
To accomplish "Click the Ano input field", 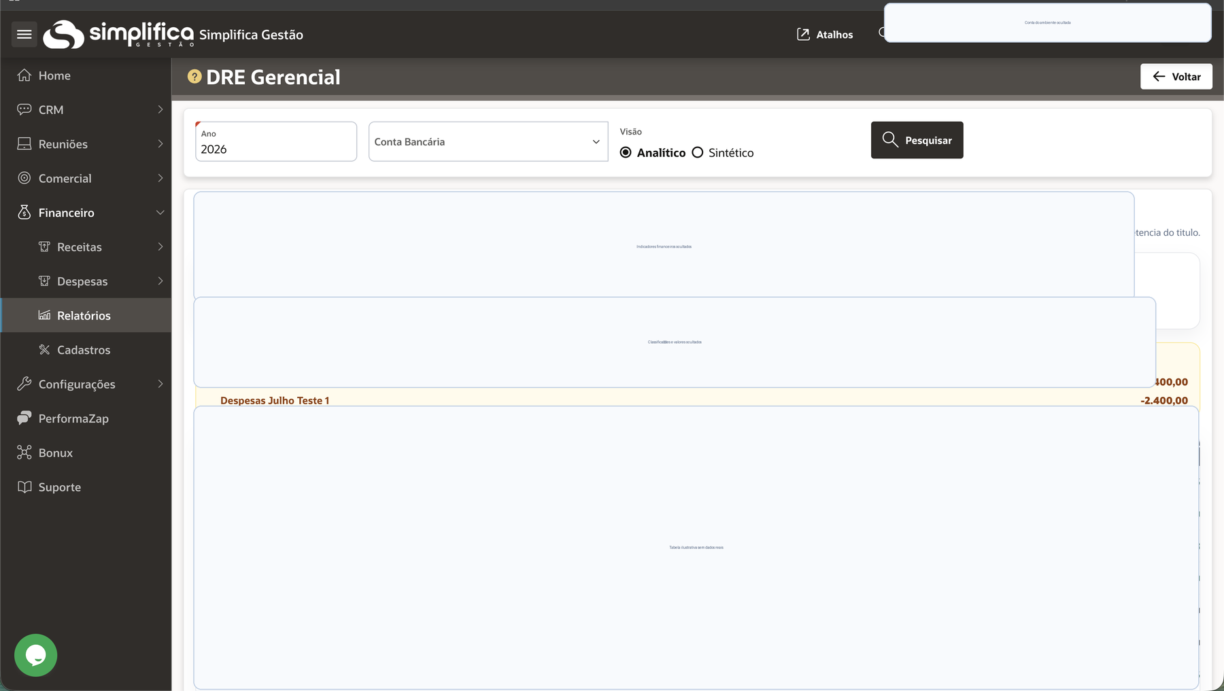I will coord(275,149).
